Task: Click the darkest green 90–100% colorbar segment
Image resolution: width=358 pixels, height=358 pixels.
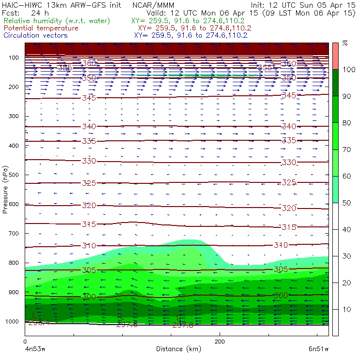Action: click(x=335, y=83)
